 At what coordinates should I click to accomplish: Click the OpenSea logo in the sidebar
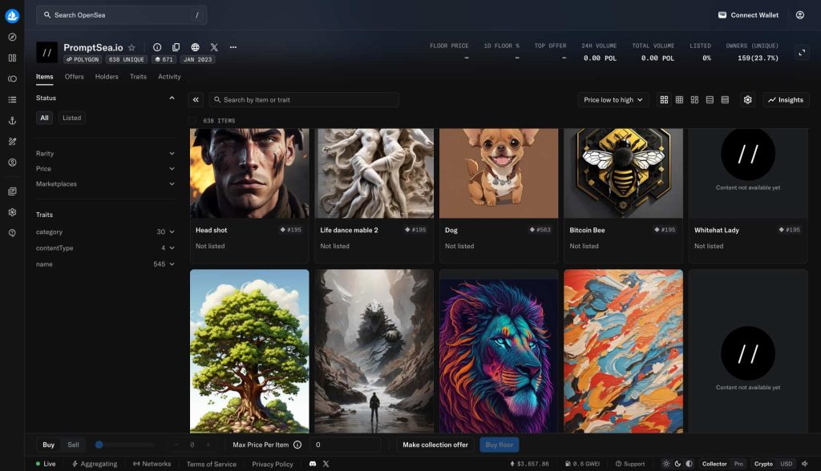pyautogui.click(x=12, y=15)
